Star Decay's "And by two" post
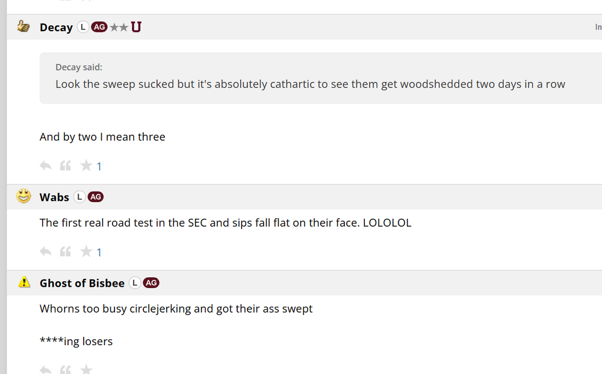 point(86,165)
